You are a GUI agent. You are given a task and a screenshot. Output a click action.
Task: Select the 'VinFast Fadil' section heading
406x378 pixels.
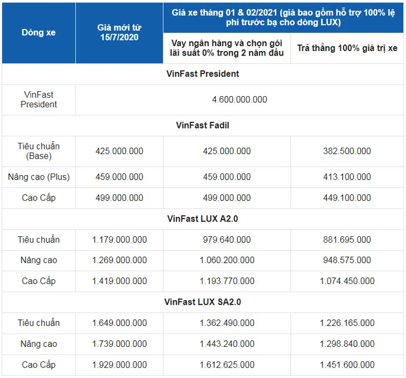(x=203, y=126)
